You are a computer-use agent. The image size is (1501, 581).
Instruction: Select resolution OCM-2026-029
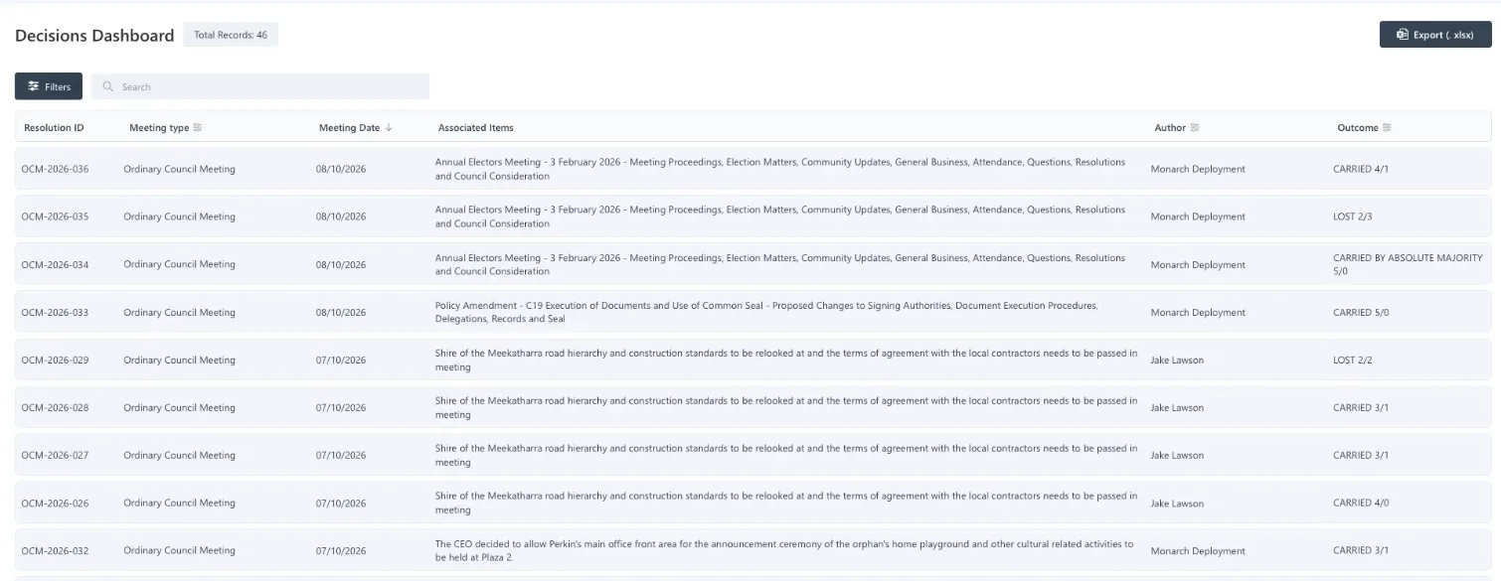pyautogui.click(x=55, y=360)
